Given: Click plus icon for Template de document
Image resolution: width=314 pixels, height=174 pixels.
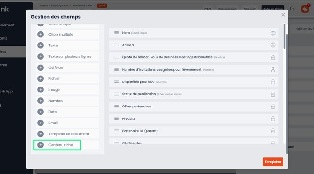Looking at the screenshot, I should click(x=41, y=134).
